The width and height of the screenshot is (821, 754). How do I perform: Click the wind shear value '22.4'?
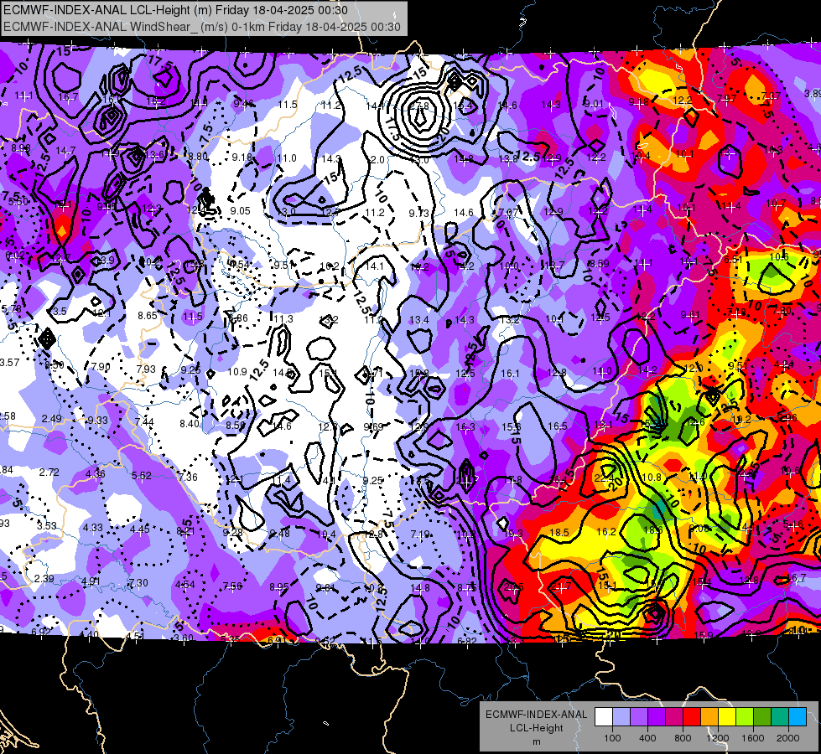tap(604, 478)
